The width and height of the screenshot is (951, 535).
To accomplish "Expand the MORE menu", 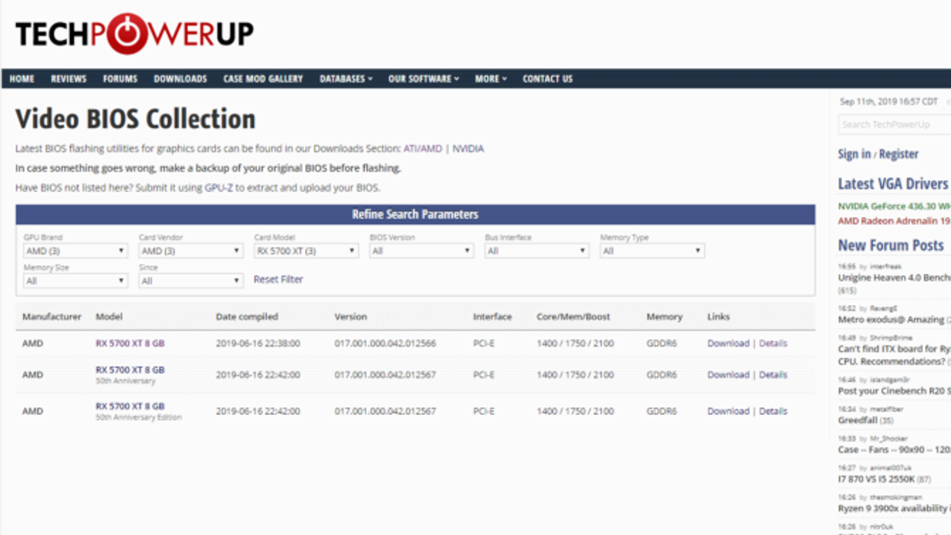I will coord(491,79).
